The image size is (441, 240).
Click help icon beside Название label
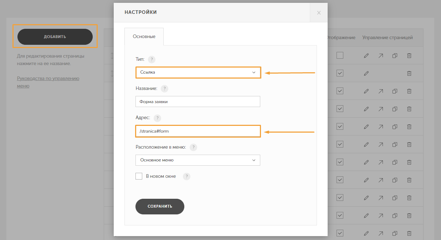pyautogui.click(x=164, y=89)
